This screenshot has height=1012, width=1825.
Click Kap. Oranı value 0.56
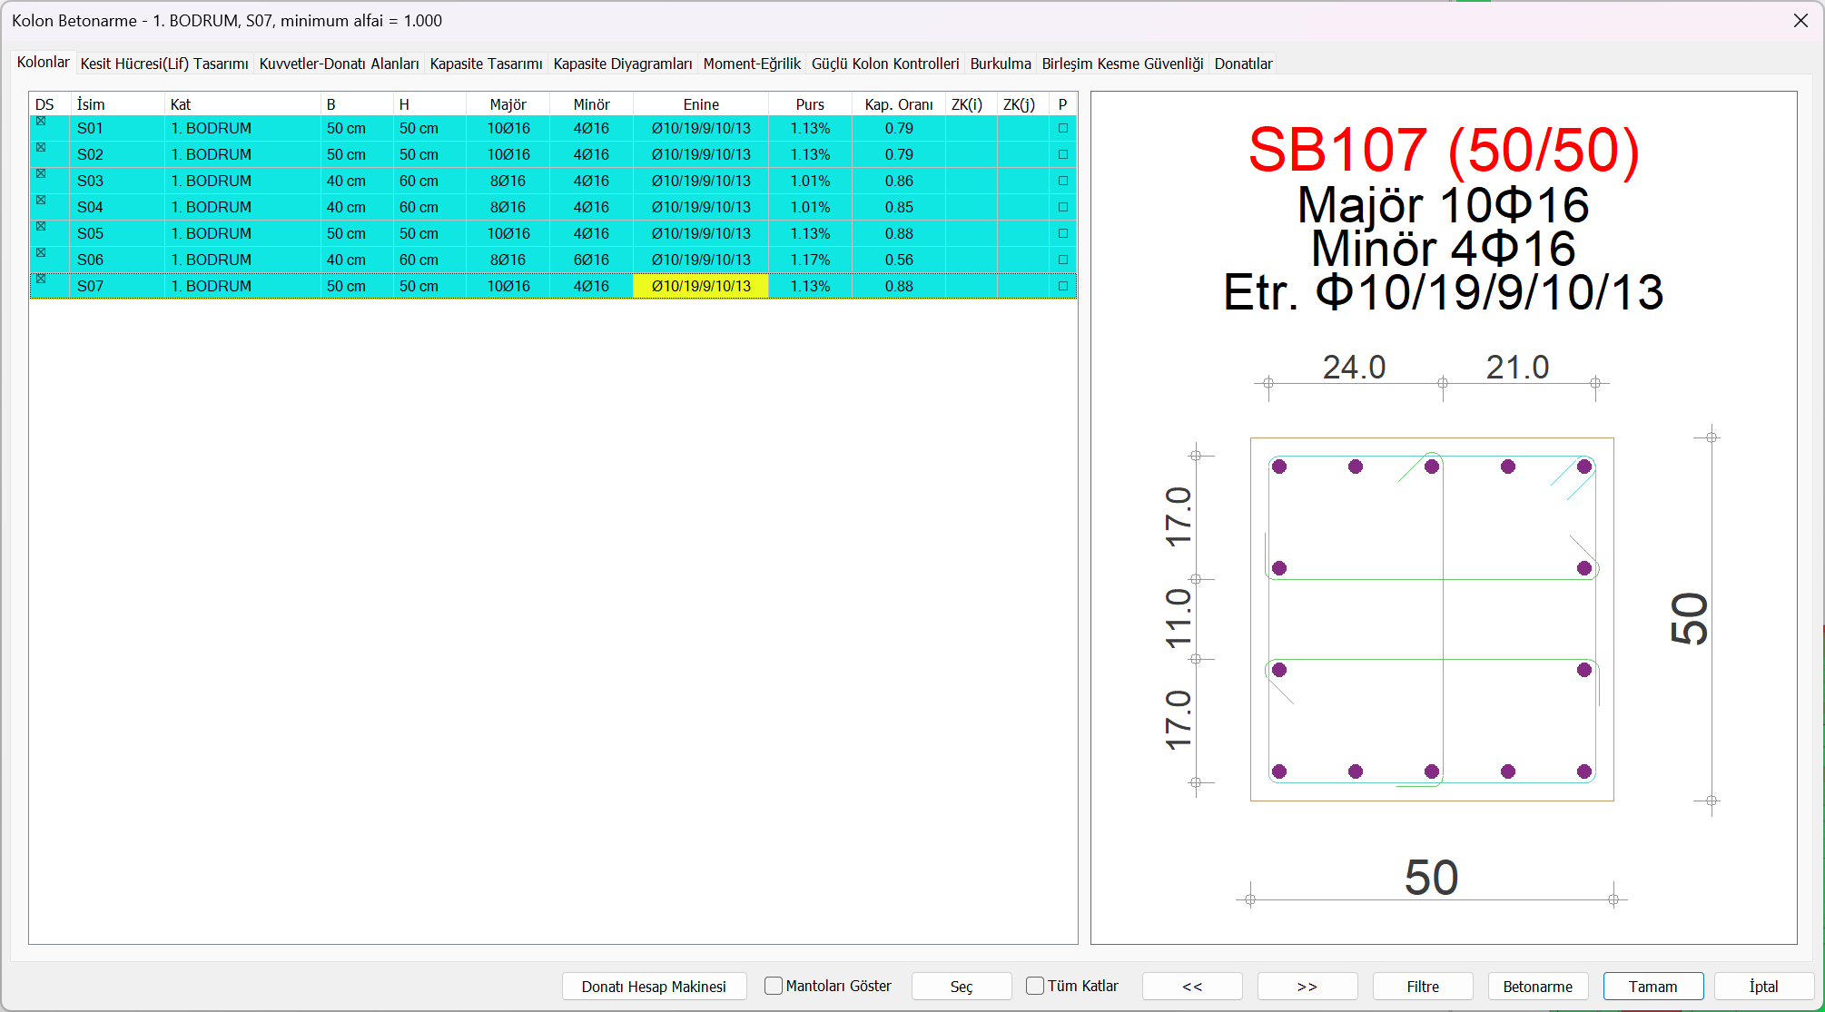899,260
